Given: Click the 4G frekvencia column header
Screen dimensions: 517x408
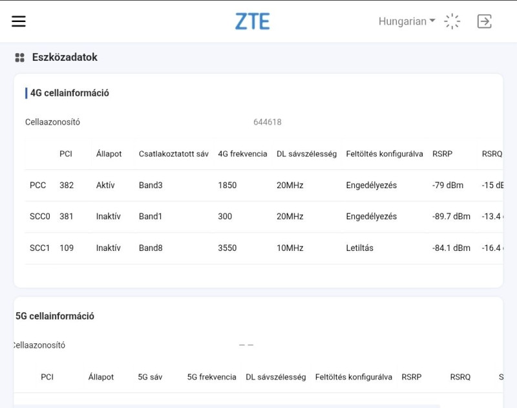Looking at the screenshot, I should 242,154.
